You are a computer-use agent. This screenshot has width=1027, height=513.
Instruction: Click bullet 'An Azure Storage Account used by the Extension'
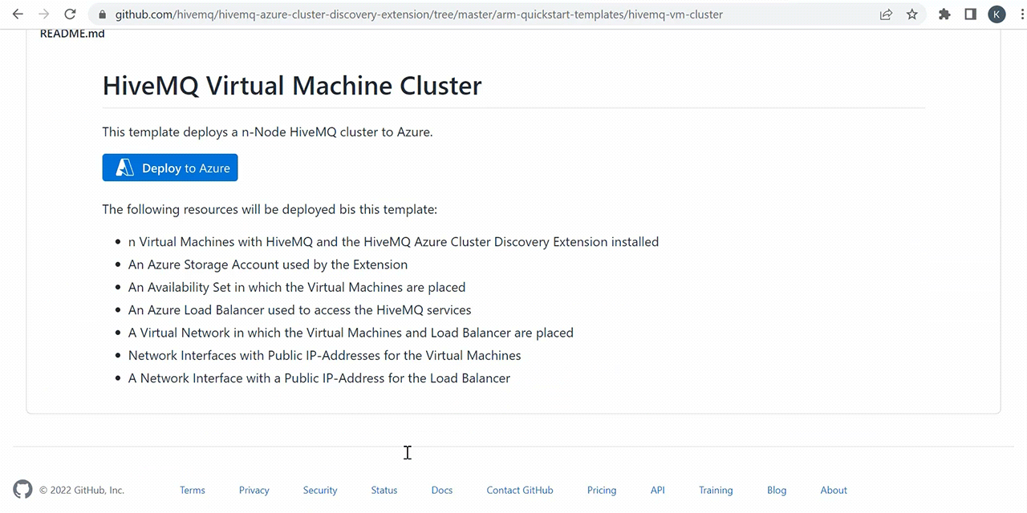268,265
